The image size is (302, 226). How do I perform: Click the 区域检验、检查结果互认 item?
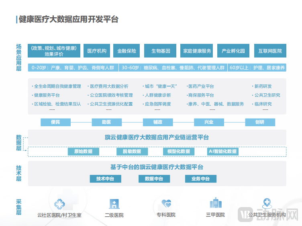(x=57, y=104)
